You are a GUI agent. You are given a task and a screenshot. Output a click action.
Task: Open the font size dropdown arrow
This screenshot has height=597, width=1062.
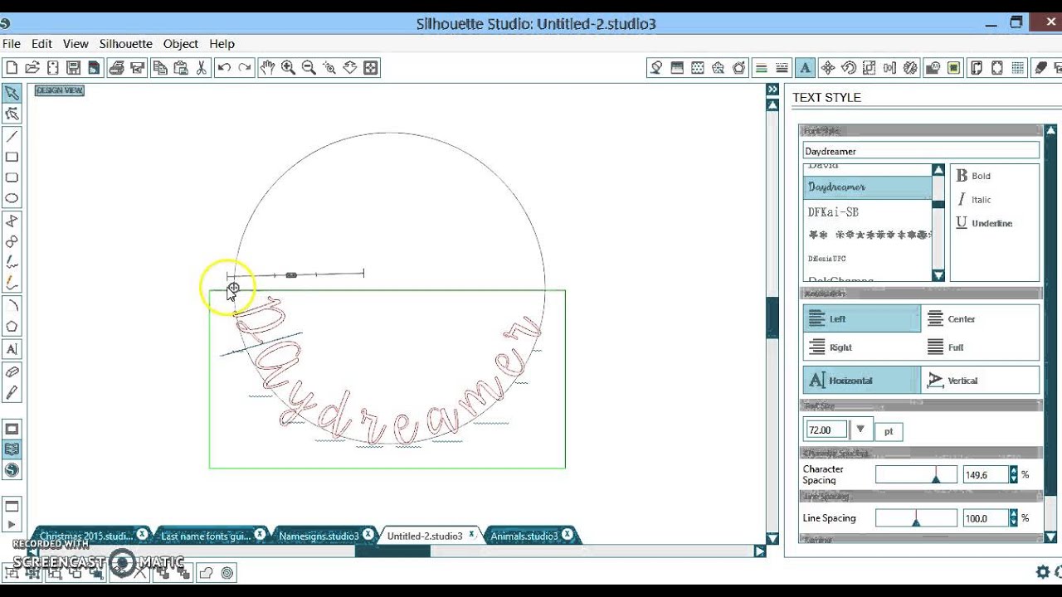pyautogui.click(x=860, y=430)
